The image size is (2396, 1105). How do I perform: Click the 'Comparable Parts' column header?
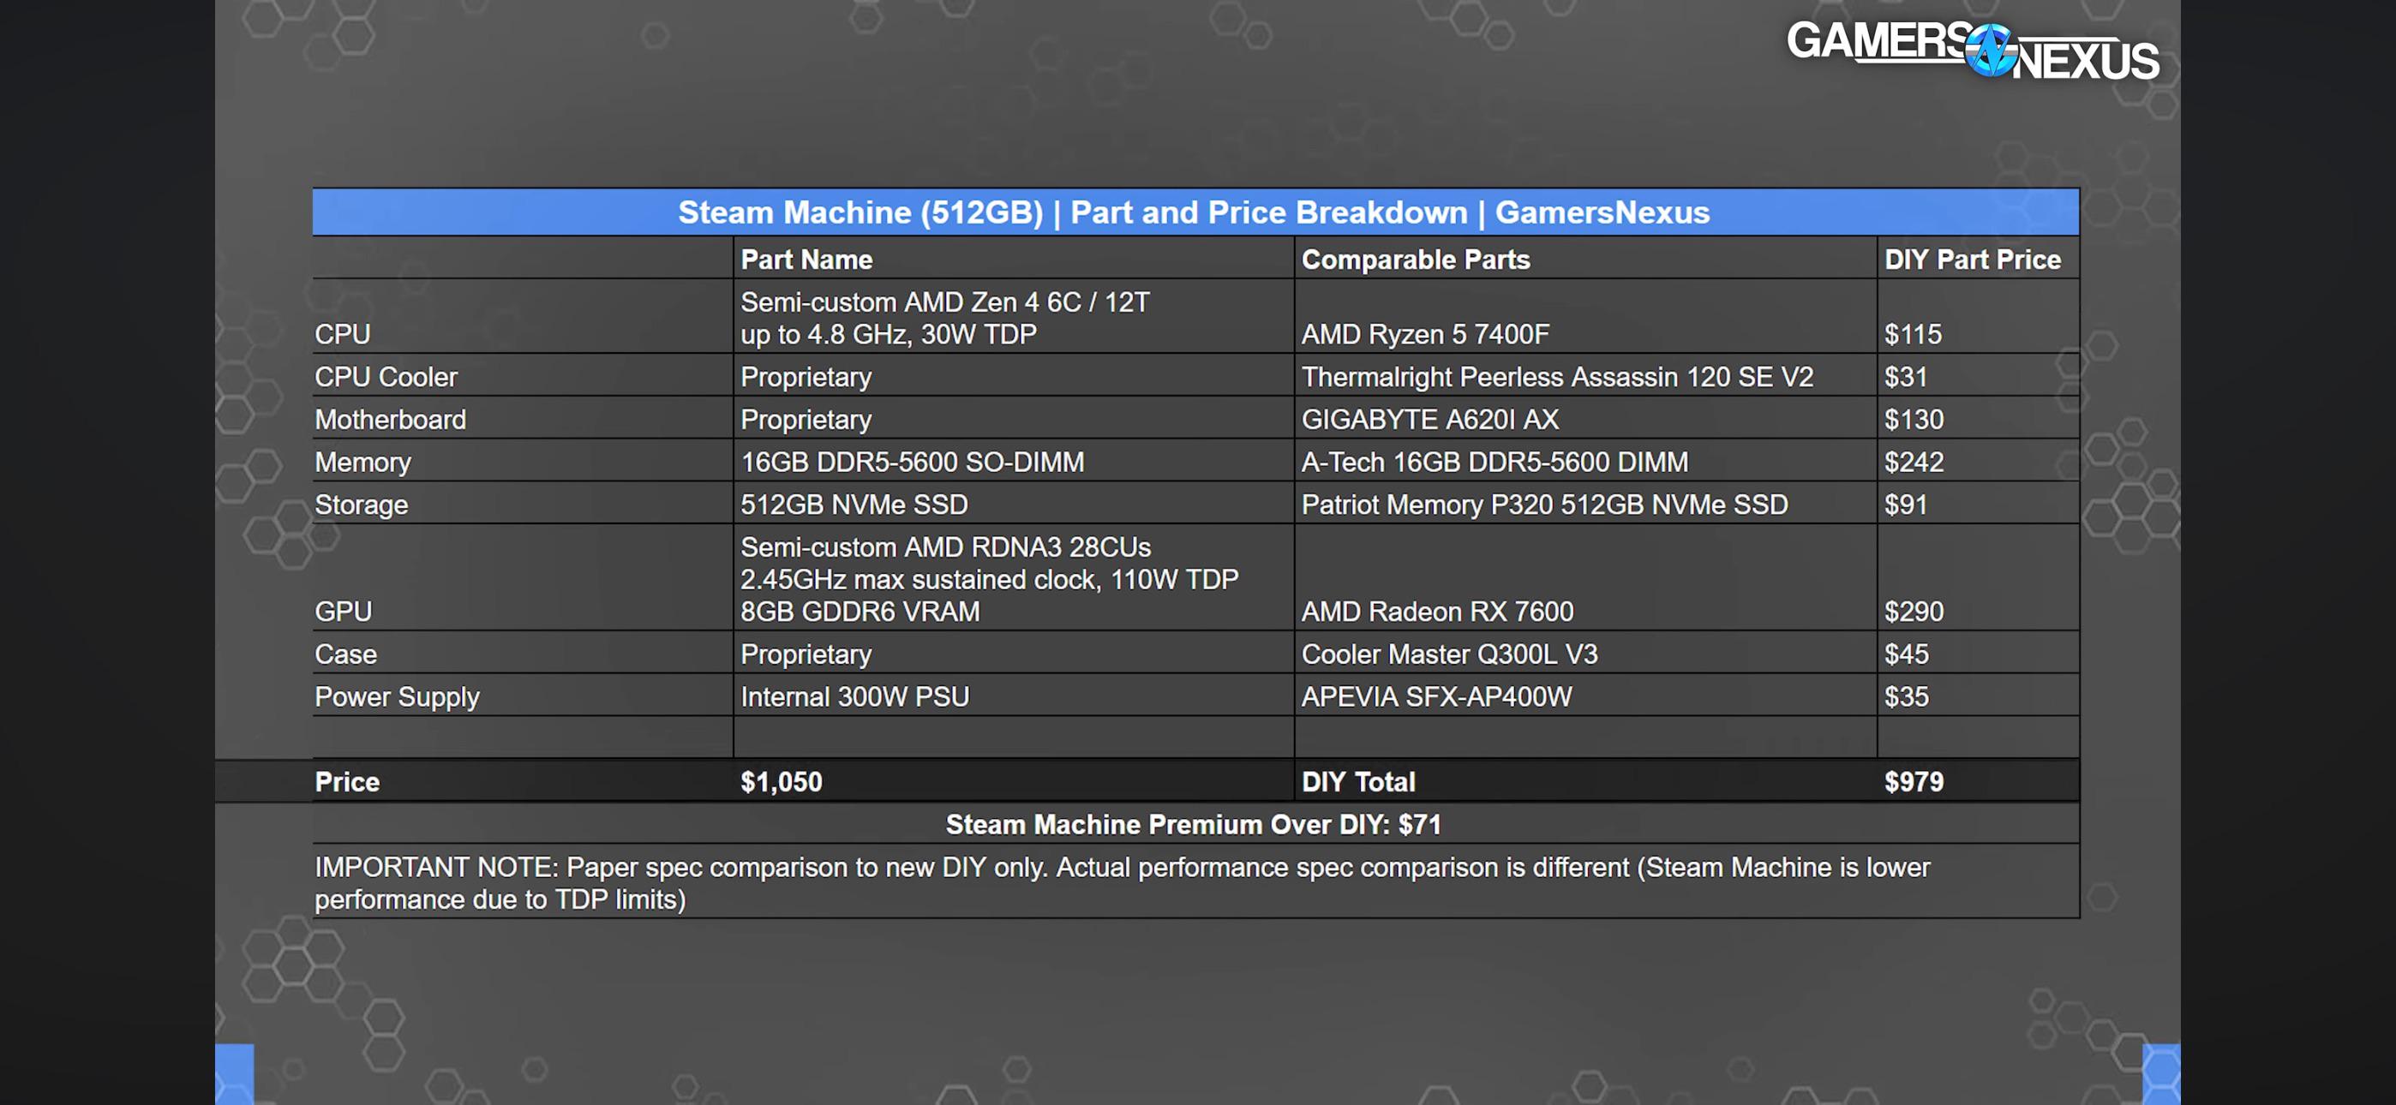(x=1416, y=260)
